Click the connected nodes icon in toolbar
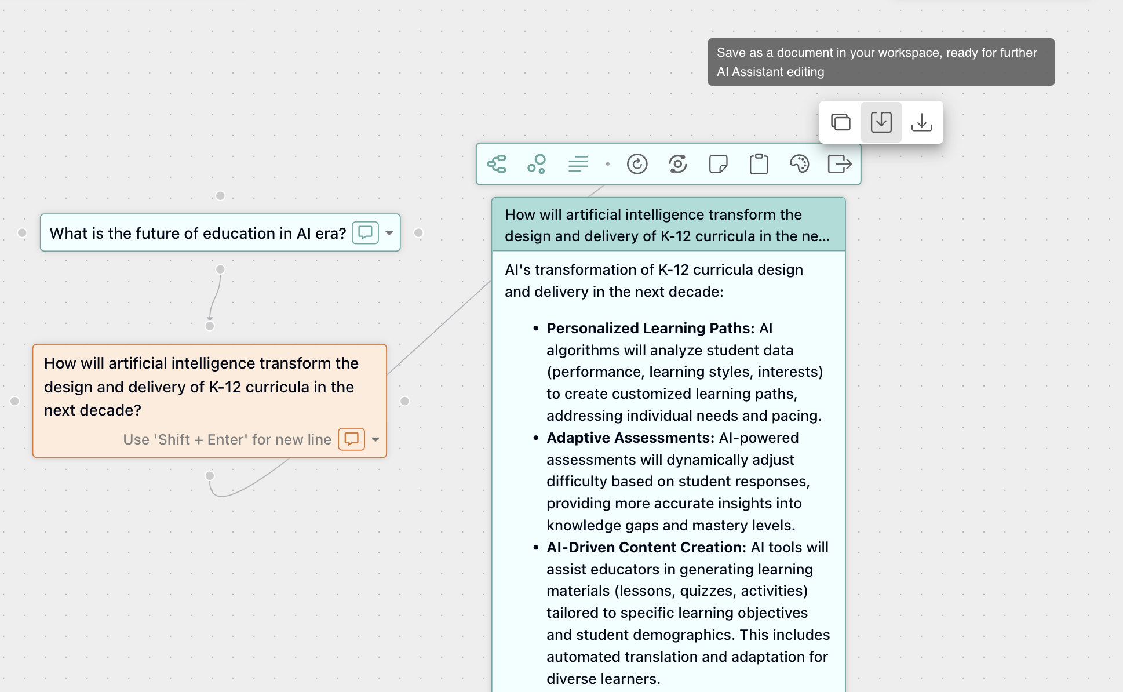The width and height of the screenshot is (1123, 692). click(x=537, y=164)
